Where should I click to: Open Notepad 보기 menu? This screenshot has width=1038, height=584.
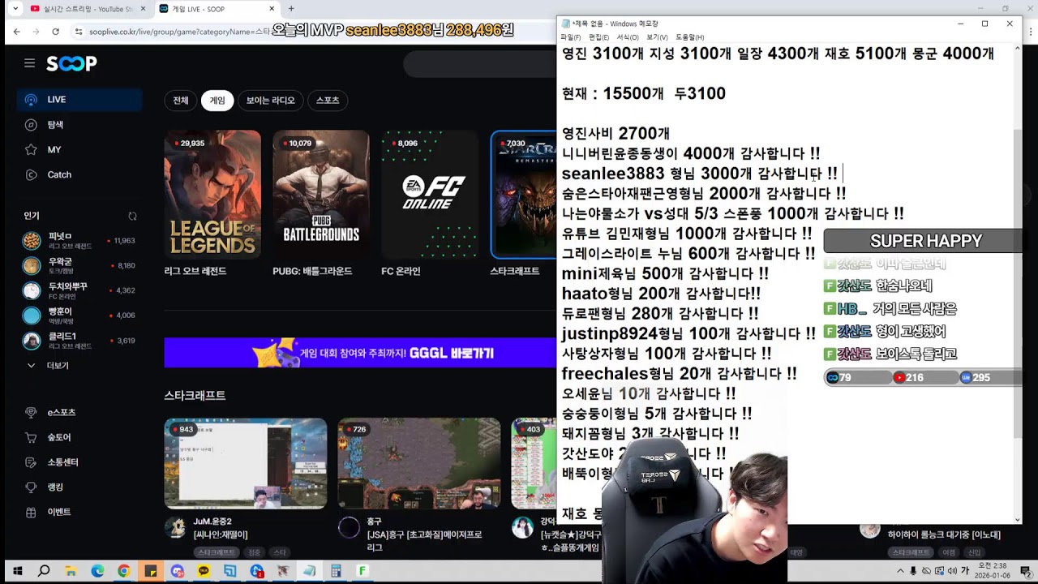click(x=657, y=37)
